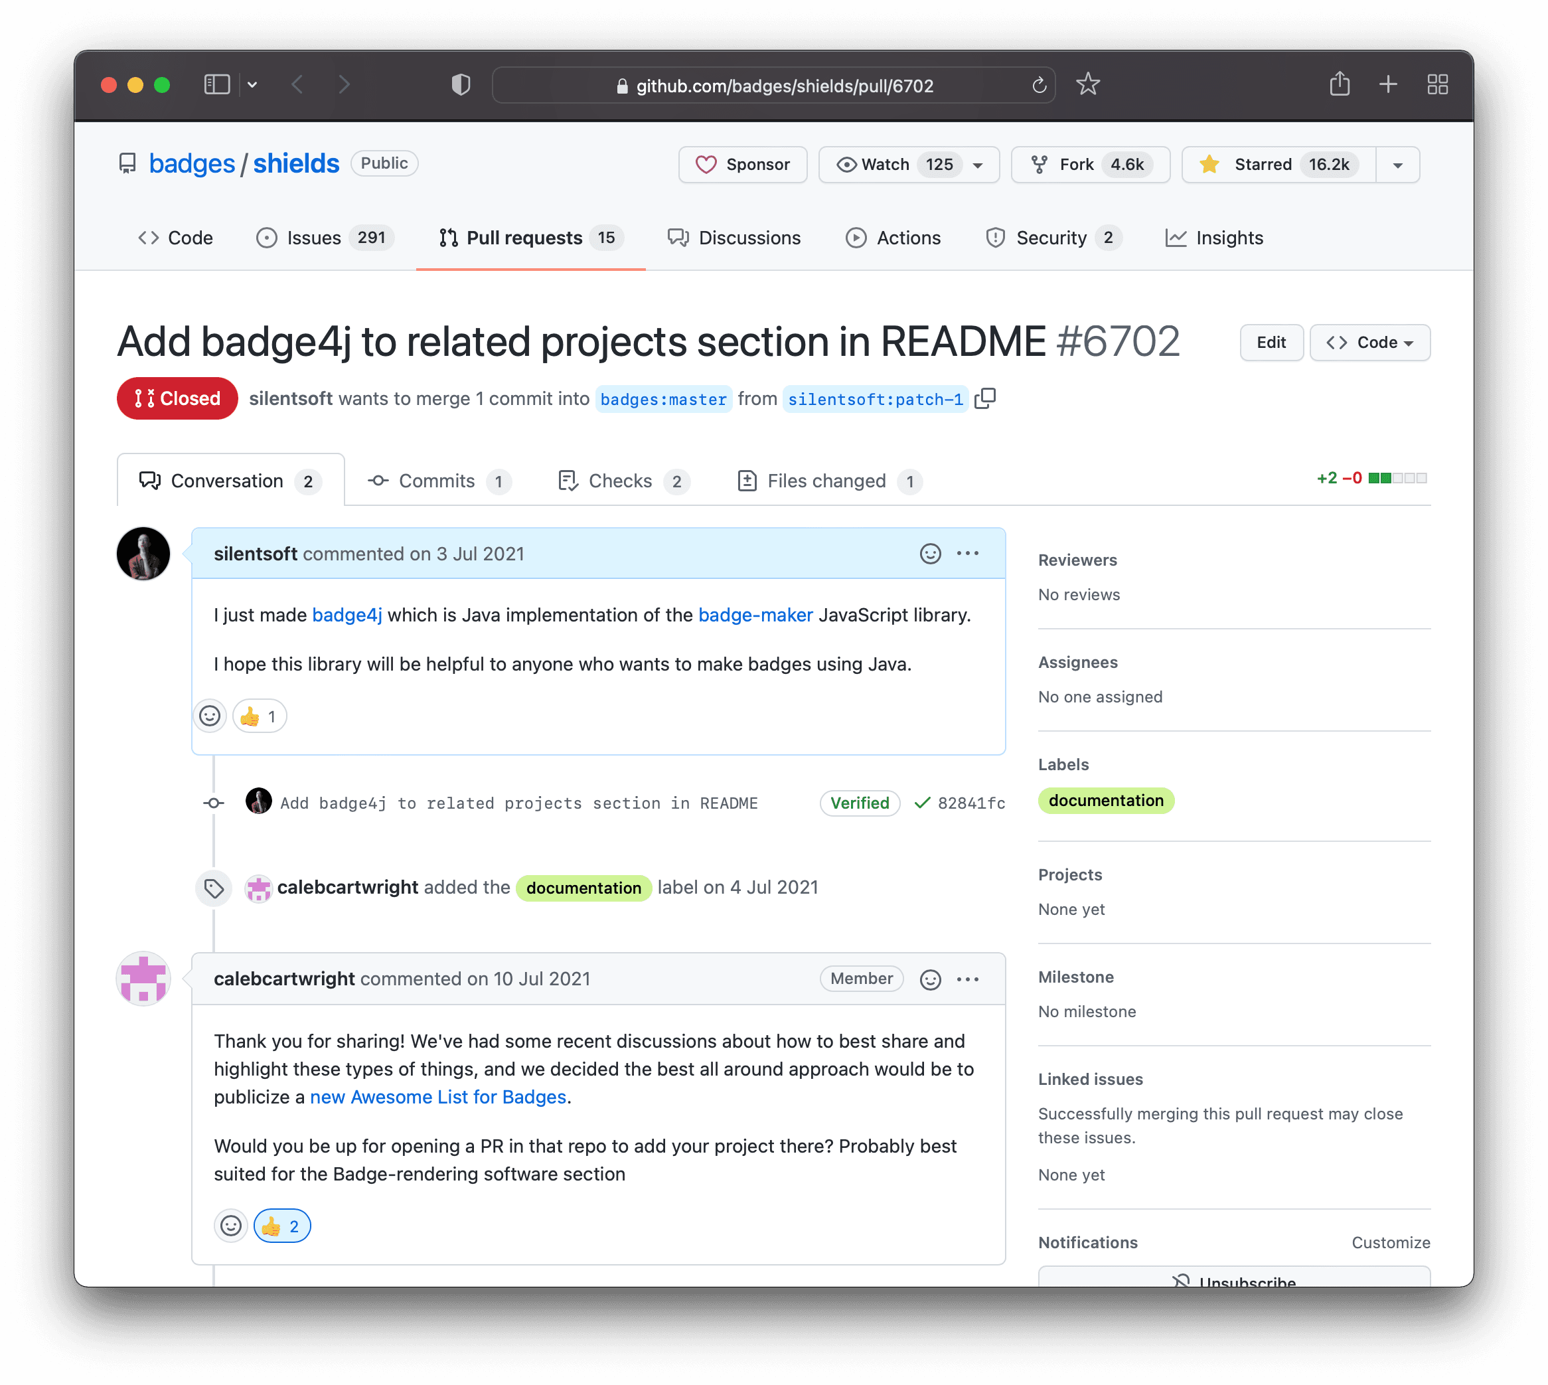Click the diffstat +2 −0 bar
1548x1385 pixels.
coord(1371,478)
